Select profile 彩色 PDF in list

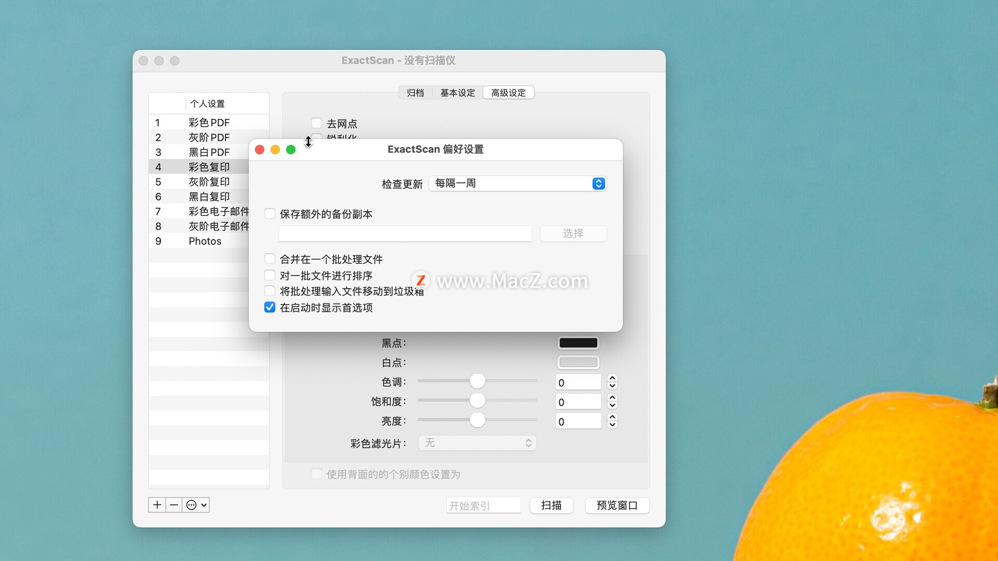pos(208,123)
